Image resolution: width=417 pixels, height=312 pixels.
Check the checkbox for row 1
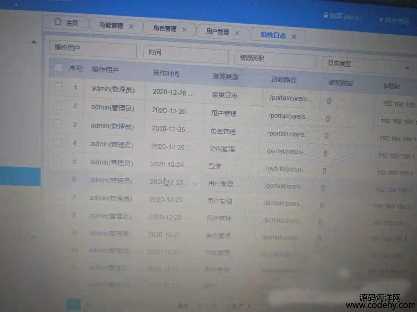(x=58, y=86)
